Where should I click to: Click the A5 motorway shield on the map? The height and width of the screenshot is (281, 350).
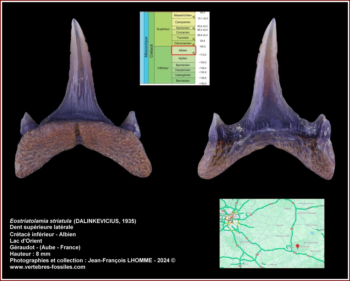tap(294, 252)
